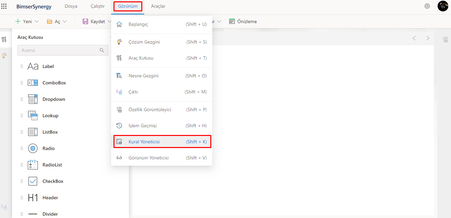Open the Görünüm menu
Viewport: 451px width, 218px height.
point(128,6)
